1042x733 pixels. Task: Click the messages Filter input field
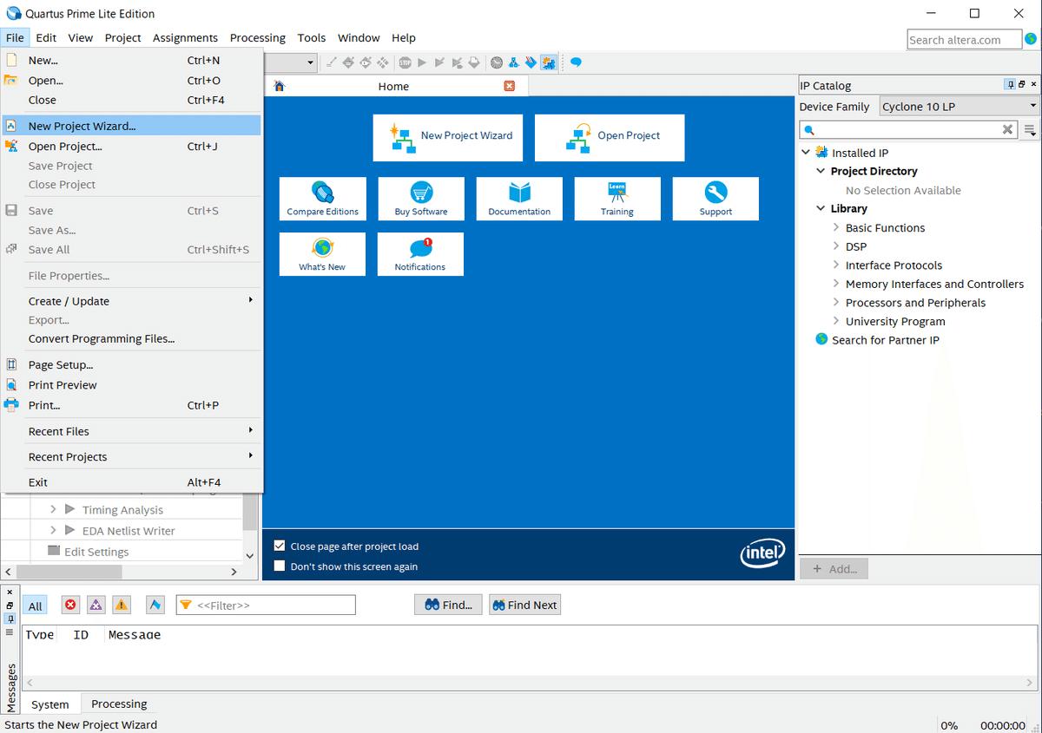tap(266, 605)
